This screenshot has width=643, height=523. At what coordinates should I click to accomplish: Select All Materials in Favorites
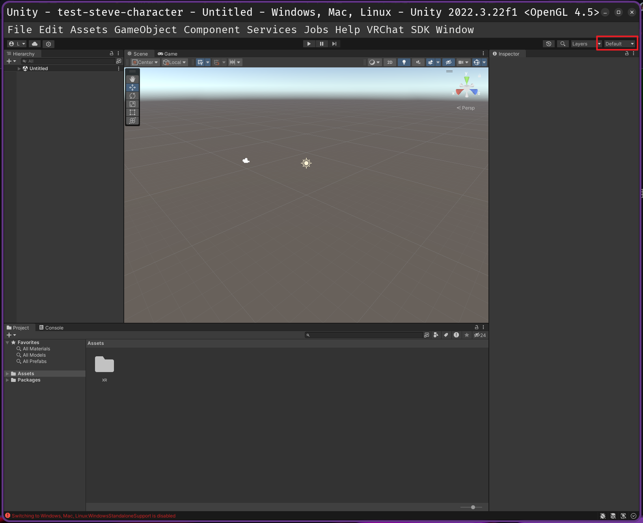click(x=36, y=349)
